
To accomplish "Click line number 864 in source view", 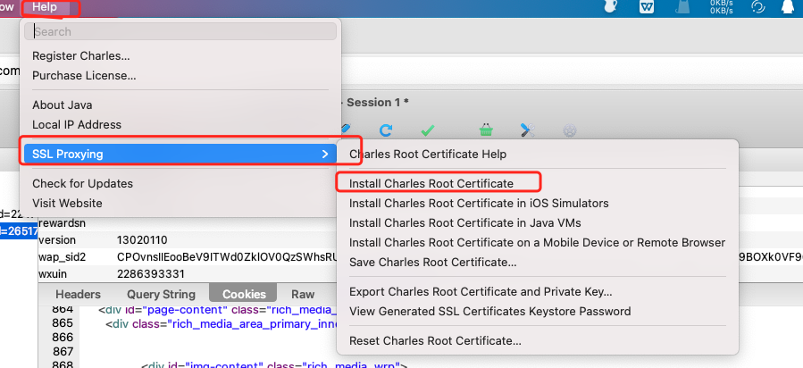I will pos(63,309).
